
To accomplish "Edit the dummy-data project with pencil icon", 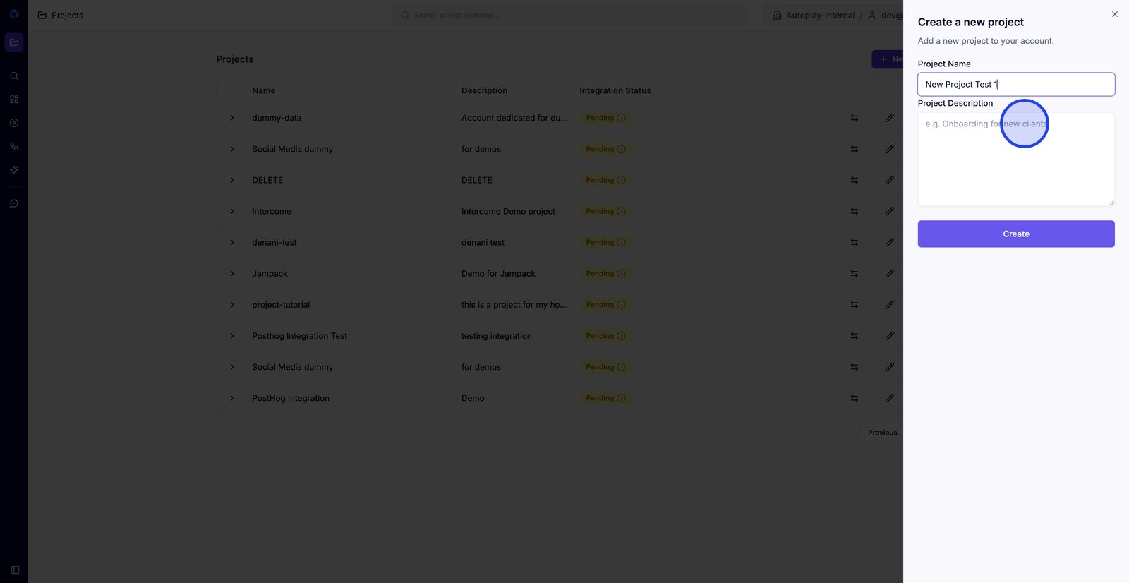I will point(889,118).
